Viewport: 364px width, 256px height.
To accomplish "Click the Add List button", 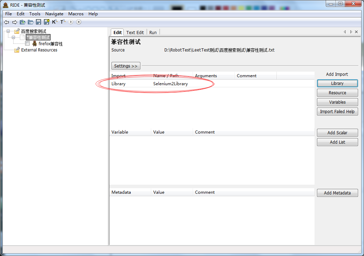I will pyautogui.click(x=337, y=142).
